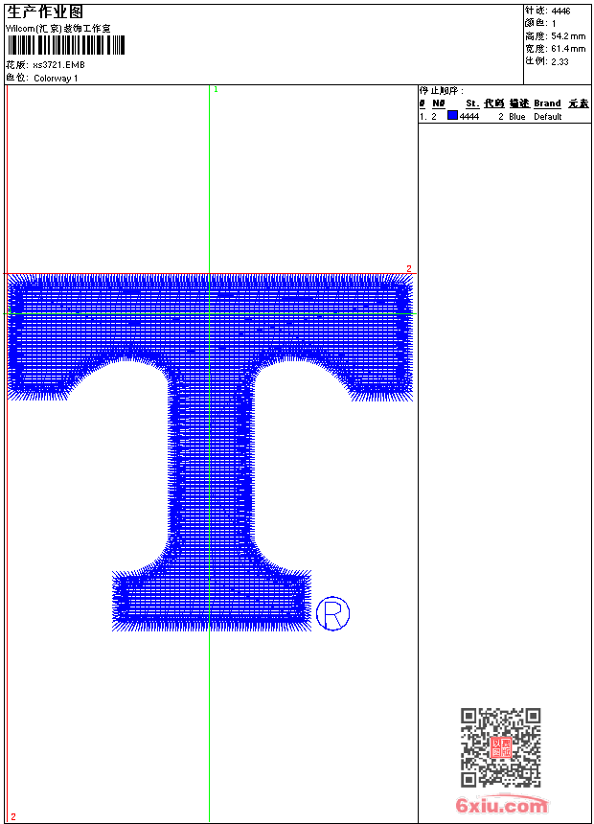Click the green '1' marker atop the vertical line
The width and height of the screenshot is (594, 824).
point(216,89)
